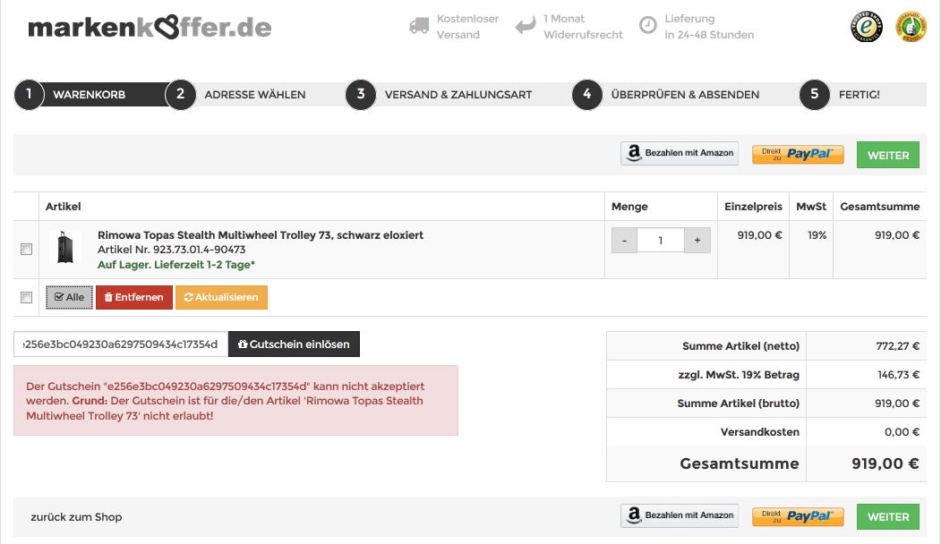Decrease quantity with the minus button
941x544 pixels.
tap(624, 241)
